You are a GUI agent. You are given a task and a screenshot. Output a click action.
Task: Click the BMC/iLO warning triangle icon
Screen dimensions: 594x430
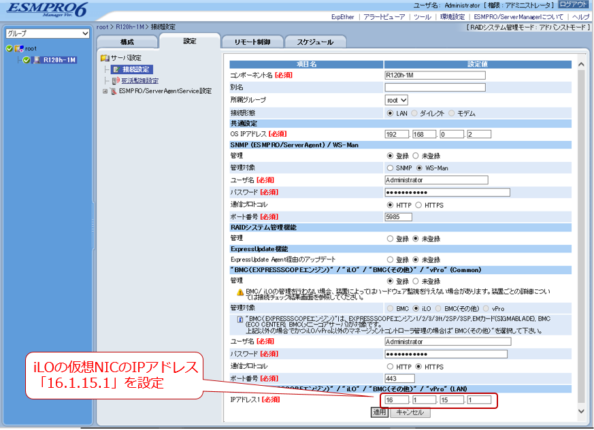tap(240, 292)
